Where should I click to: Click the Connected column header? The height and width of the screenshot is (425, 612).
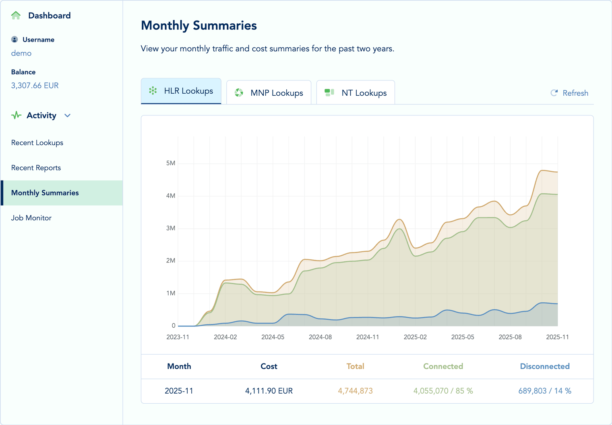(443, 366)
